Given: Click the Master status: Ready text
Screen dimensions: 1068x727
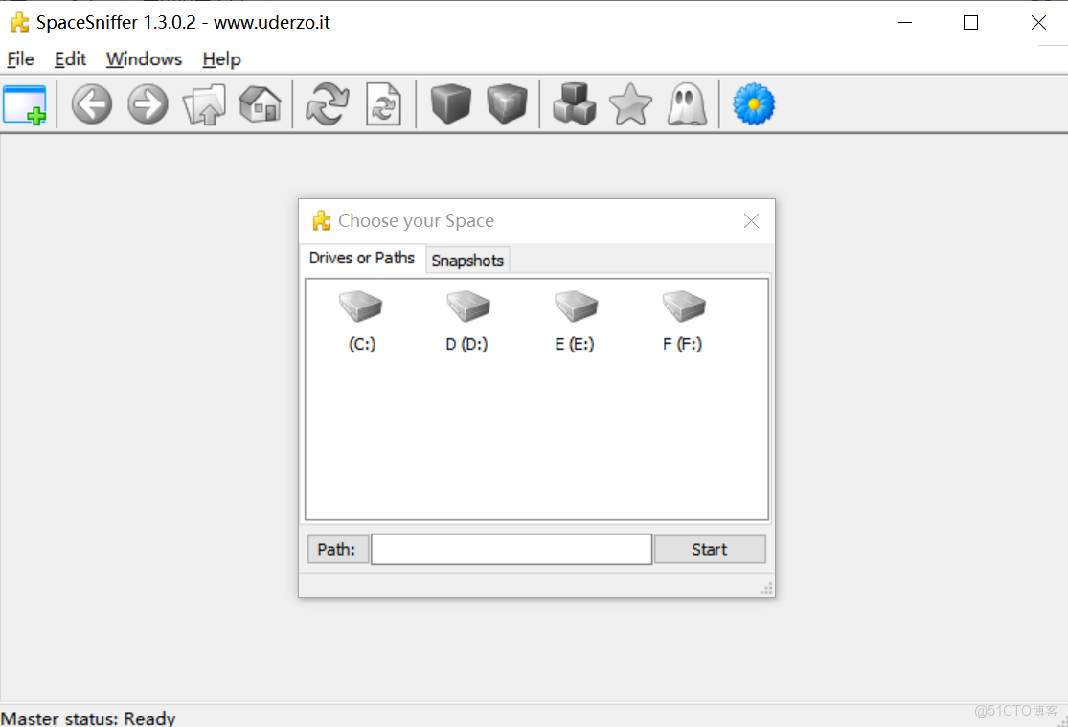Looking at the screenshot, I should [88, 718].
